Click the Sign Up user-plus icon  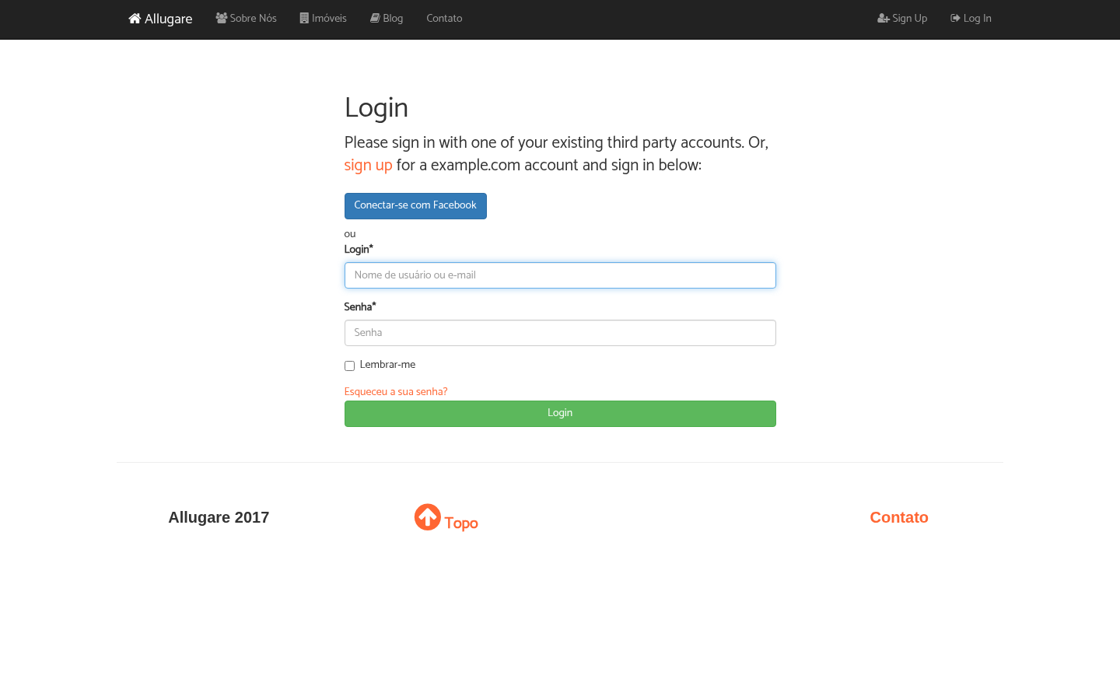click(x=884, y=18)
